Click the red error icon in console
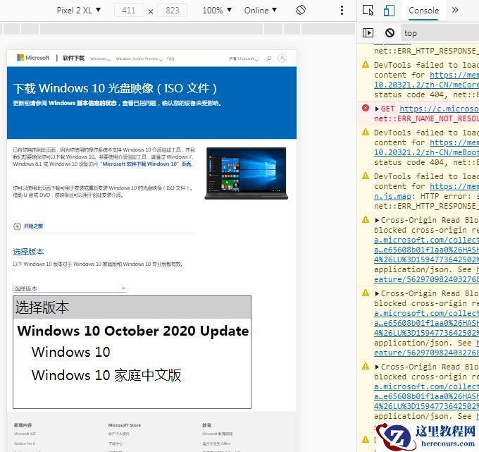Screen dimensions: 479x452 [366, 108]
